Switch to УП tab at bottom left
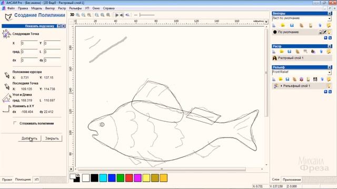 click(x=37, y=180)
